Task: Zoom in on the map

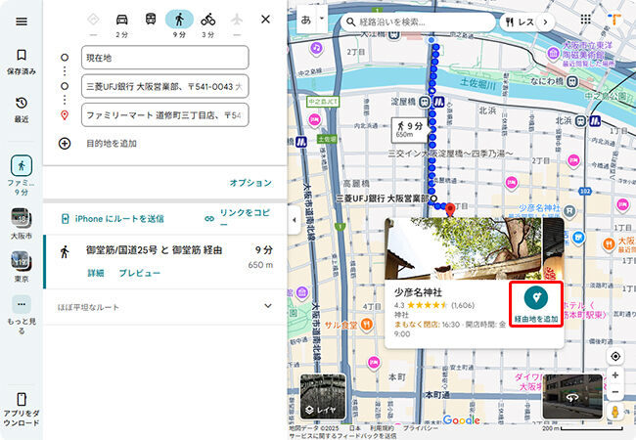Action: point(615,375)
